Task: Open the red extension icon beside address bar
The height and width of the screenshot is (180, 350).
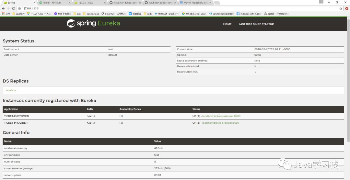Action: click(x=347, y=8)
